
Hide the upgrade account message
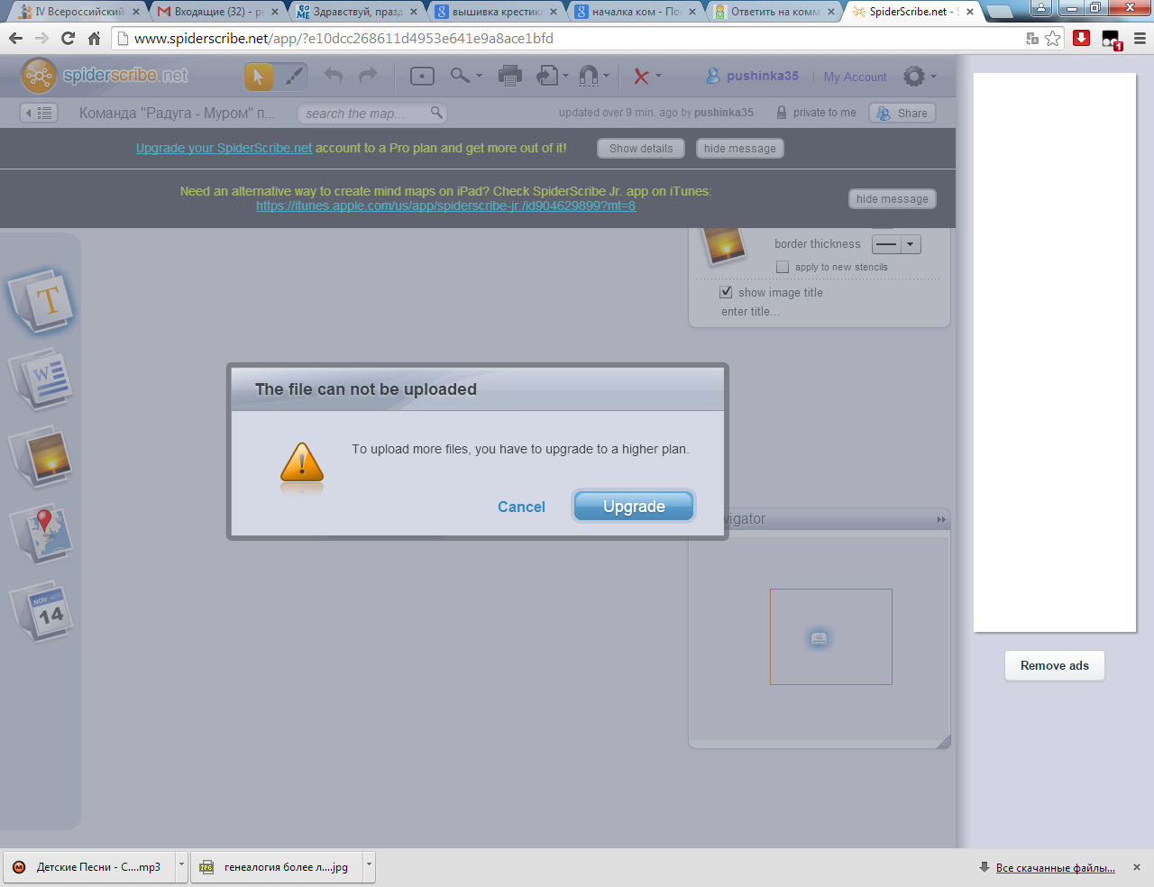(739, 149)
